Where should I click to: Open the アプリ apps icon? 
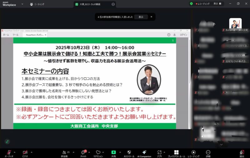[159, 152]
